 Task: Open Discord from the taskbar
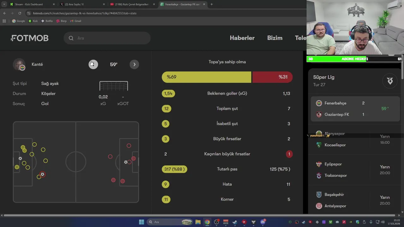tap(263, 222)
